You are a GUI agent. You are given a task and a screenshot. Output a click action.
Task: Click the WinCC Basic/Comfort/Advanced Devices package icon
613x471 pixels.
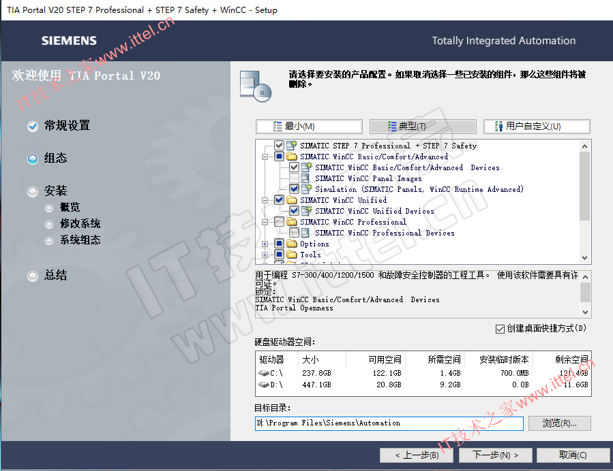[307, 167]
